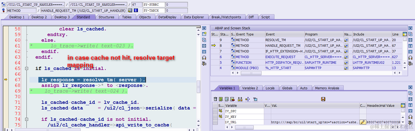Open the Desktop 3 tab
415x131 pixels.
point(62,17)
